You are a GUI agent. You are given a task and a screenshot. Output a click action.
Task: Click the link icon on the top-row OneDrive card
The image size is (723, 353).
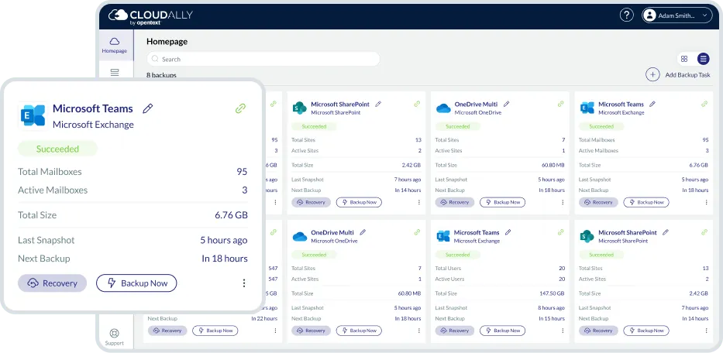pyautogui.click(x=561, y=105)
